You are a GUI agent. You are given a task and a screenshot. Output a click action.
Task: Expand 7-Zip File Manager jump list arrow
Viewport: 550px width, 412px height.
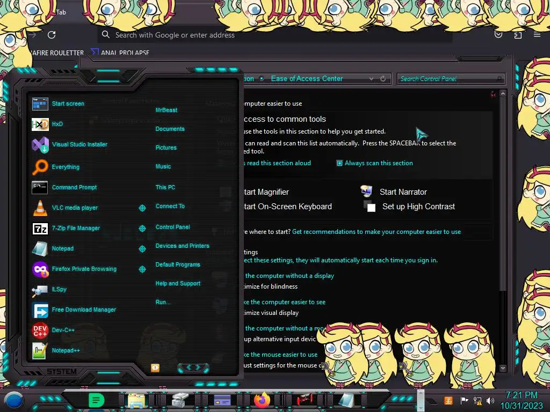tap(142, 229)
